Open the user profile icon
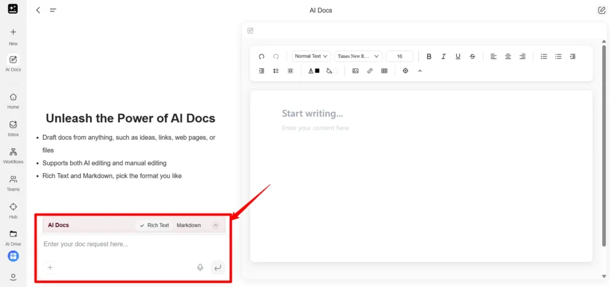Image resolution: width=610 pixels, height=287 pixels. (x=13, y=277)
